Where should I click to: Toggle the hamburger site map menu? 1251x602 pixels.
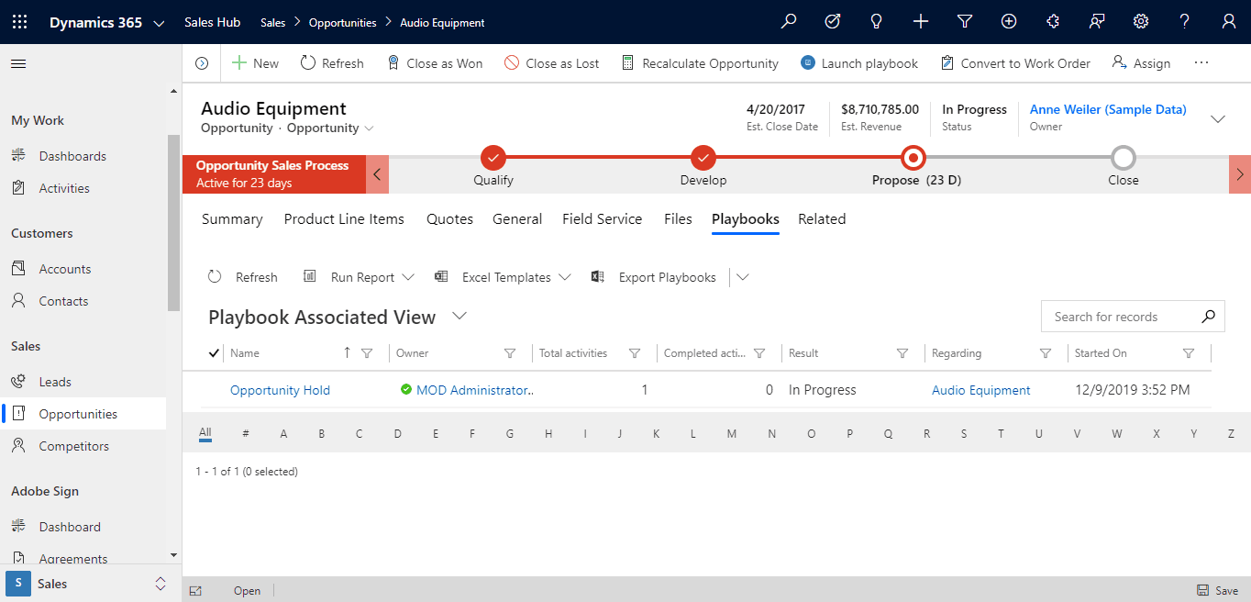[x=18, y=63]
